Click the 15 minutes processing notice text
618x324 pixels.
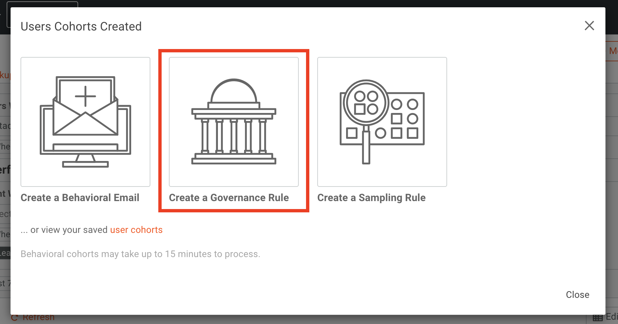pyautogui.click(x=140, y=254)
